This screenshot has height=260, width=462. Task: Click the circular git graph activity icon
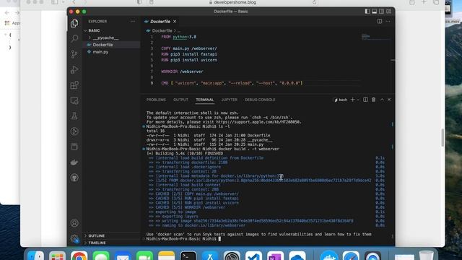[x=74, y=131]
